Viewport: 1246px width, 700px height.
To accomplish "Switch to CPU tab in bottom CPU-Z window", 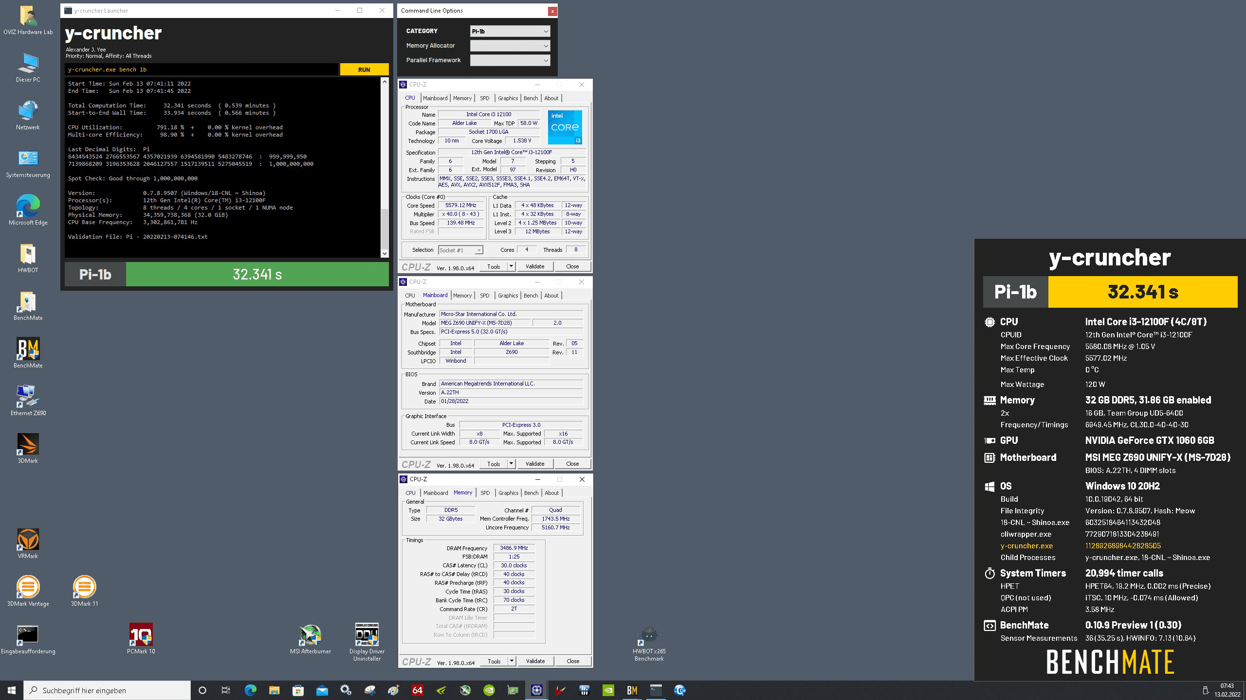I will [410, 493].
